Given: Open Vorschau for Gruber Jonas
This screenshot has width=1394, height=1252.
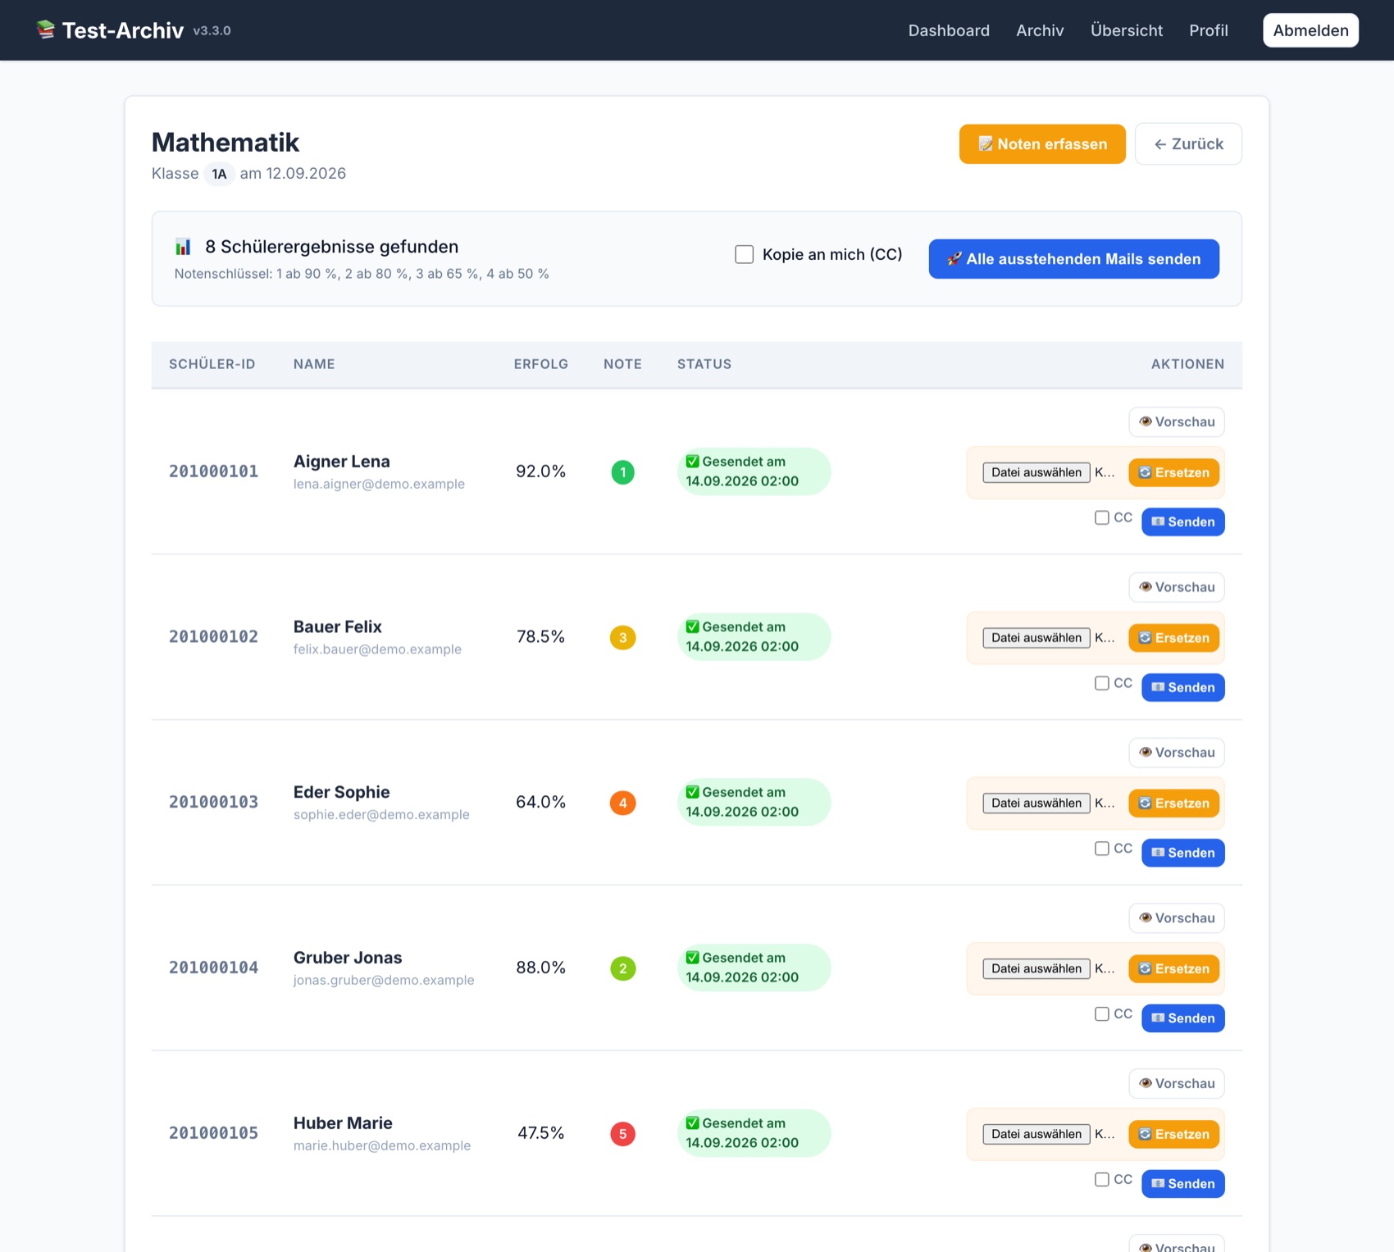Looking at the screenshot, I should point(1177,918).
